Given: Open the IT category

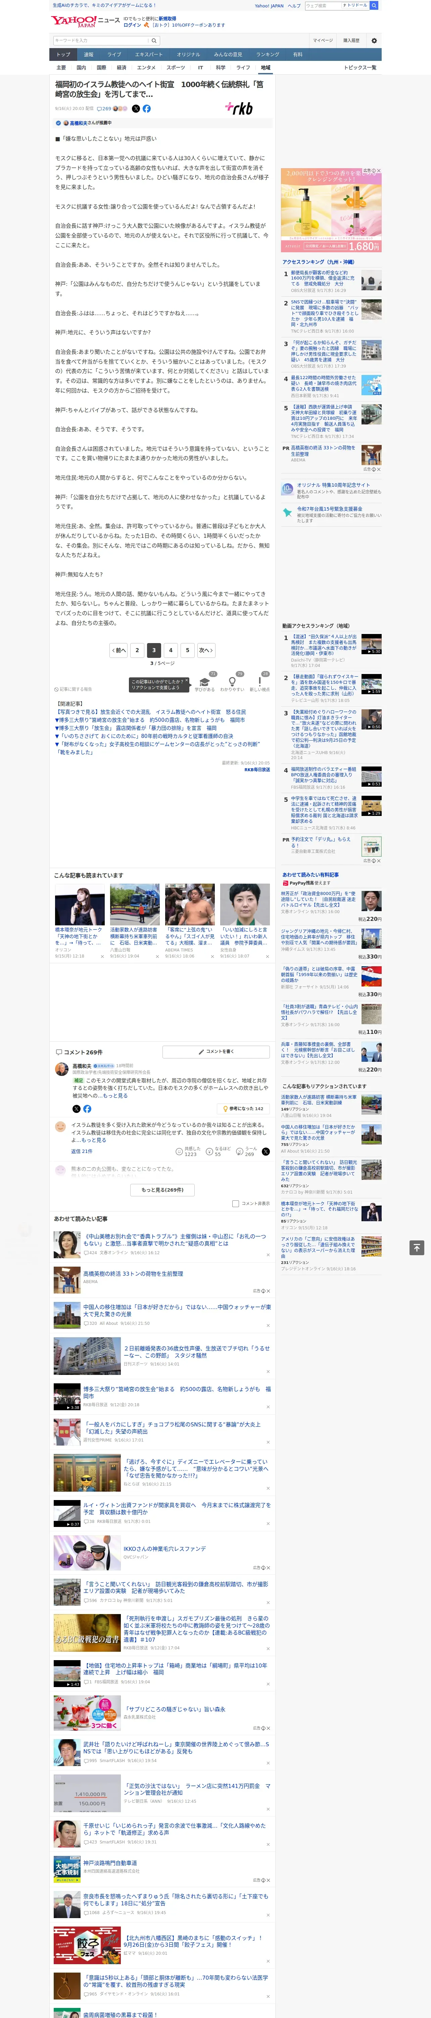Looking at the screenshot, I should coord(200,67).
